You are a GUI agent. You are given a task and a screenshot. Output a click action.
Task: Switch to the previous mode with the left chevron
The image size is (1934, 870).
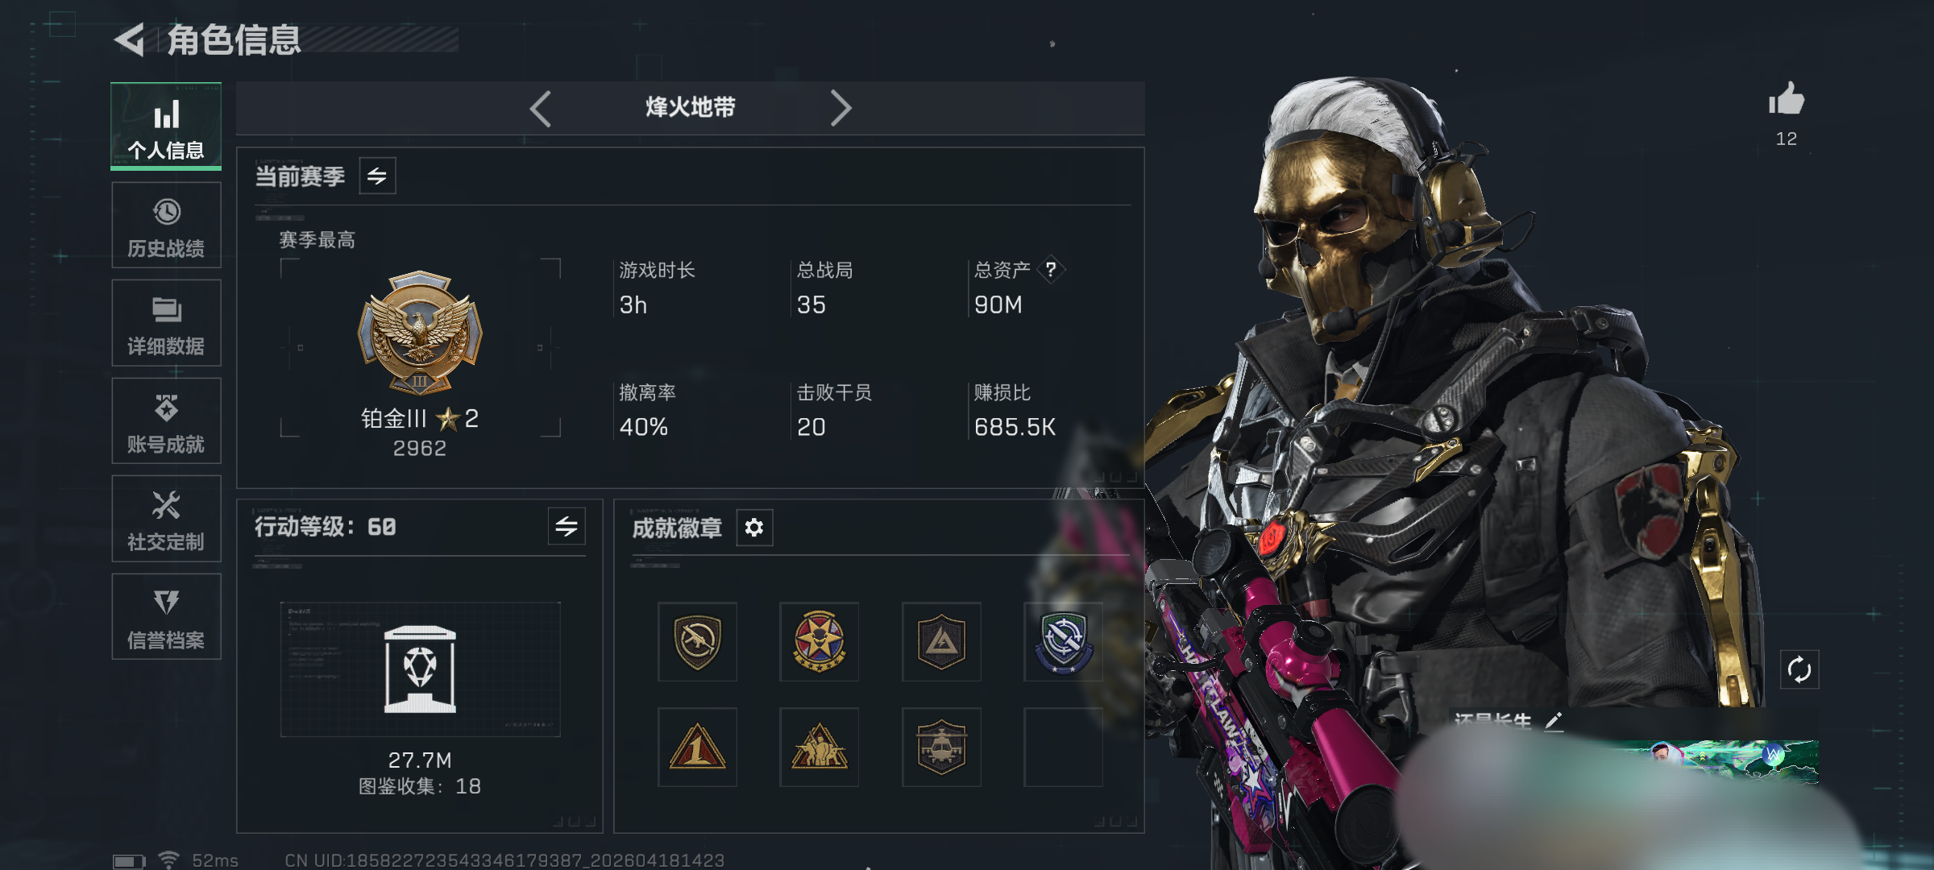pos(541,108)
